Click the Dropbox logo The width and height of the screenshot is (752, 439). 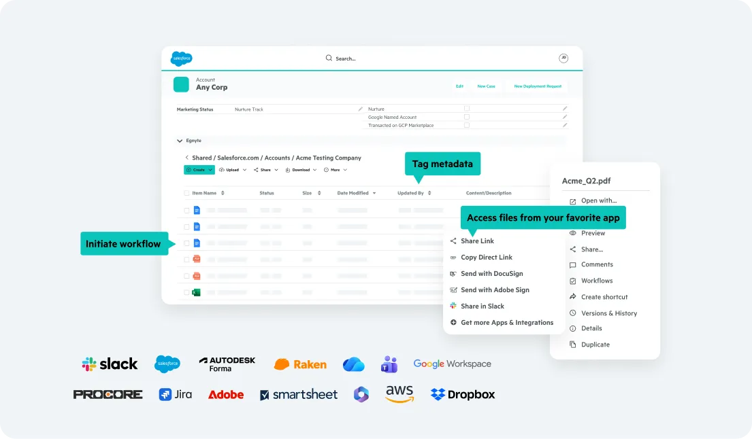coord(463,394)
